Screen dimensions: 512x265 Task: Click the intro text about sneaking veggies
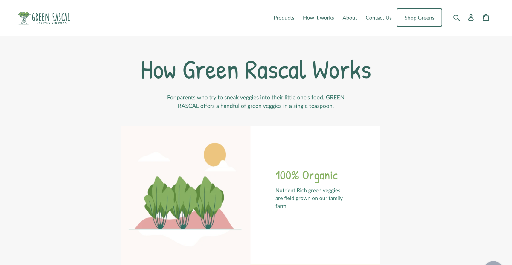point(256,102)
